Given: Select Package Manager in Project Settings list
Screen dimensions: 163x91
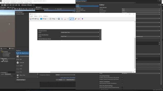Looking at the screenshot, I should pyautogui.click(x=81, y=10).
